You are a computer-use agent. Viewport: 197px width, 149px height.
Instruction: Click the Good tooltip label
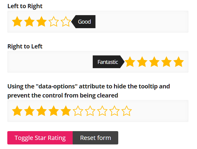(84, 22)
